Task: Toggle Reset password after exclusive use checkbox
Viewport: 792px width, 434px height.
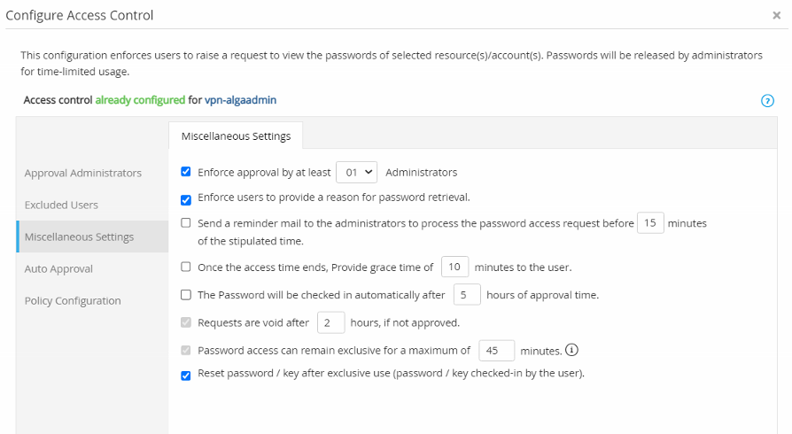Action: click(186, 376)
